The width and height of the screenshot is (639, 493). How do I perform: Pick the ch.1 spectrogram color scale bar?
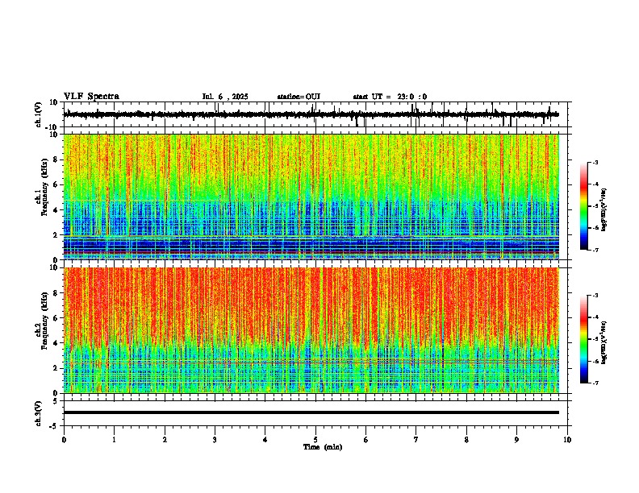coord(584,206)
